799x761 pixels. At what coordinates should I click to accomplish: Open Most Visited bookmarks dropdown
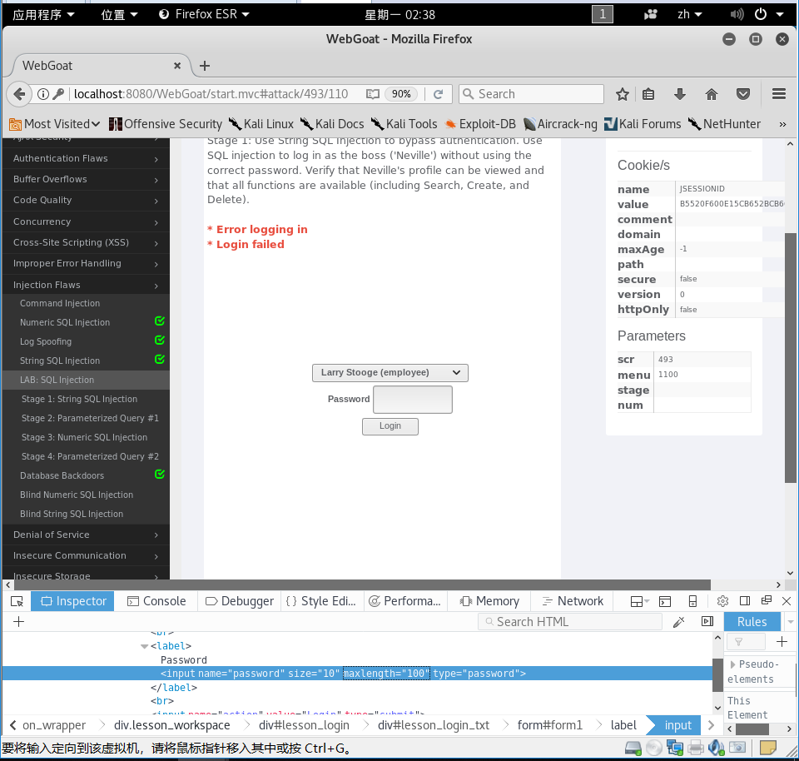coord(55,124)
